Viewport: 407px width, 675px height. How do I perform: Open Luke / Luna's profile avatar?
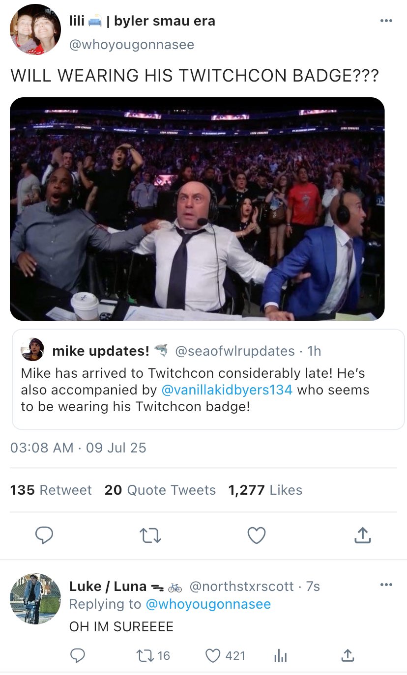[x=35, y=598]
